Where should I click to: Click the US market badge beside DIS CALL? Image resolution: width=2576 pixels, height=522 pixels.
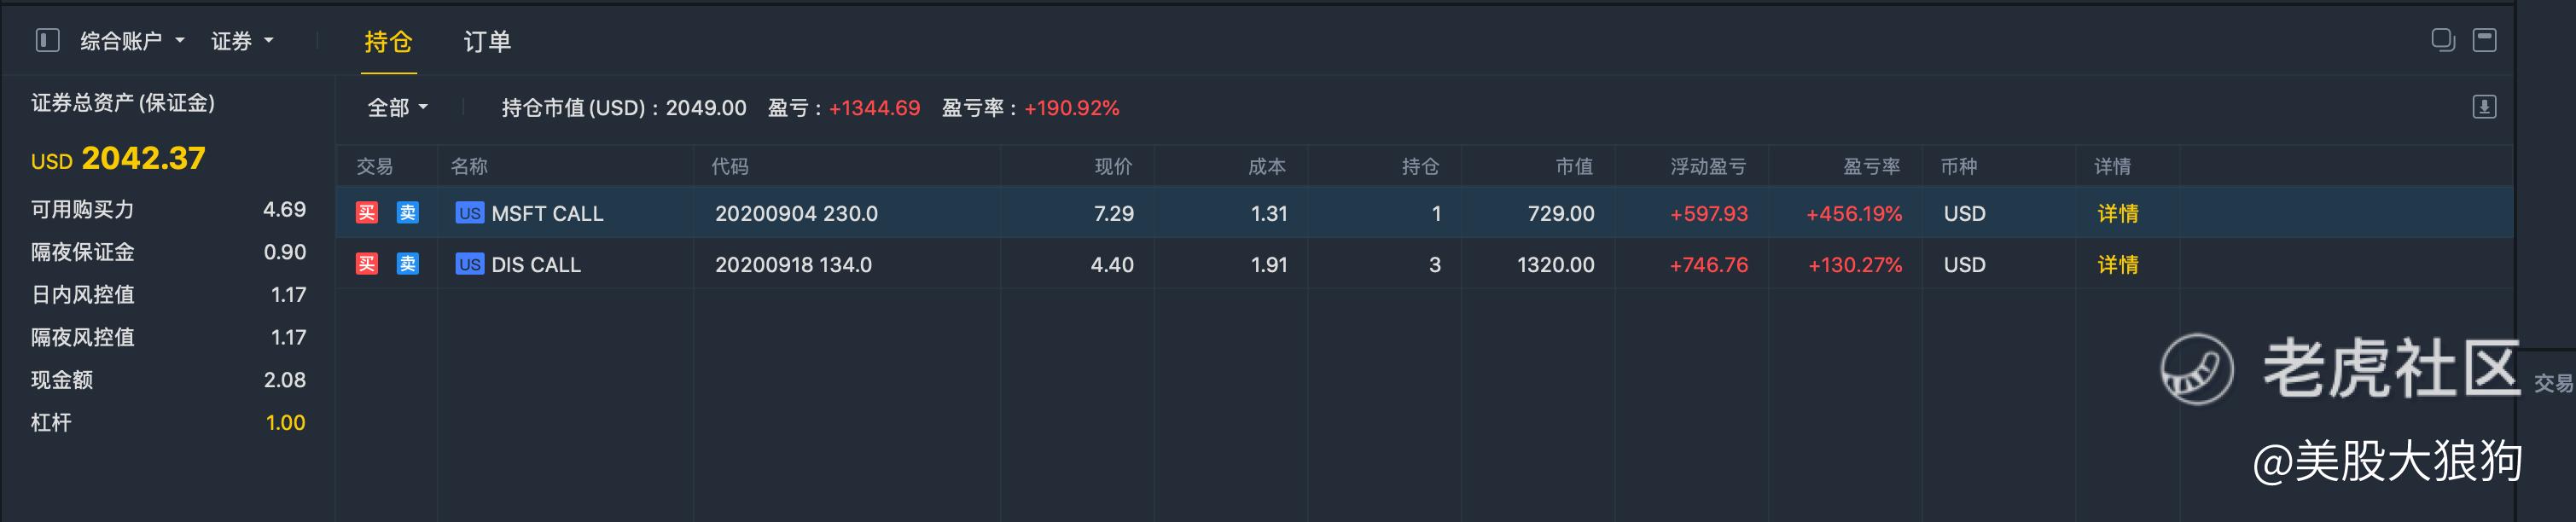point(469,264)
